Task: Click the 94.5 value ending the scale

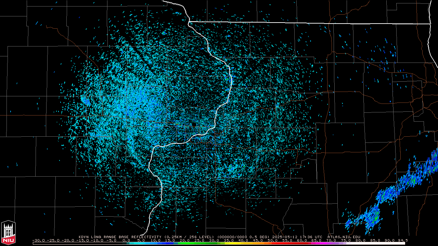Action: (402, 241)
